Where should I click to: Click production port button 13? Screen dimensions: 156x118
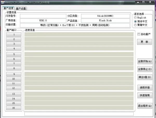[x=14, y=94]
